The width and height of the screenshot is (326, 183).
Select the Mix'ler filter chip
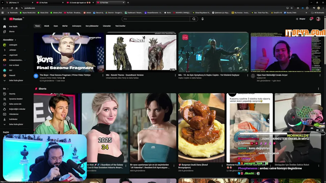(x=65, y=26)
